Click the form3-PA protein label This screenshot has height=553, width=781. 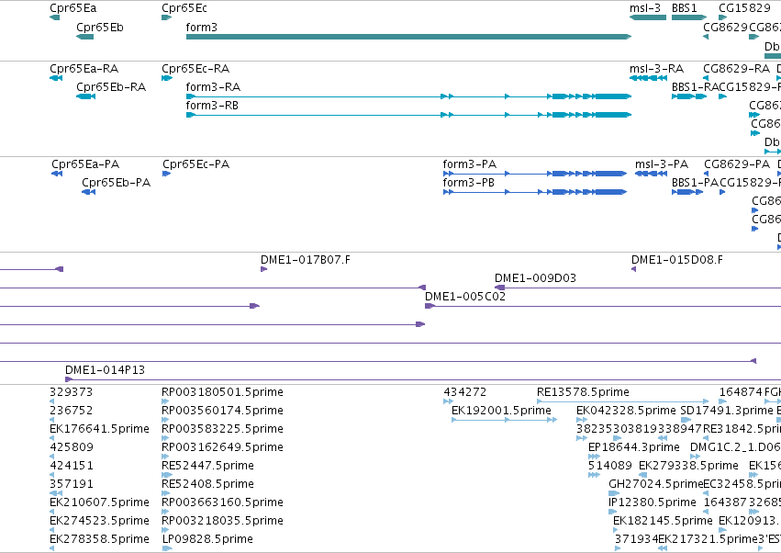coord(470,164)
